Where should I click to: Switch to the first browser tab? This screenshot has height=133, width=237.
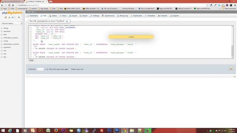pos(12,1)
